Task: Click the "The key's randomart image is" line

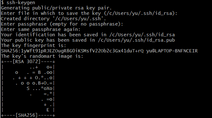Action: 42,56
